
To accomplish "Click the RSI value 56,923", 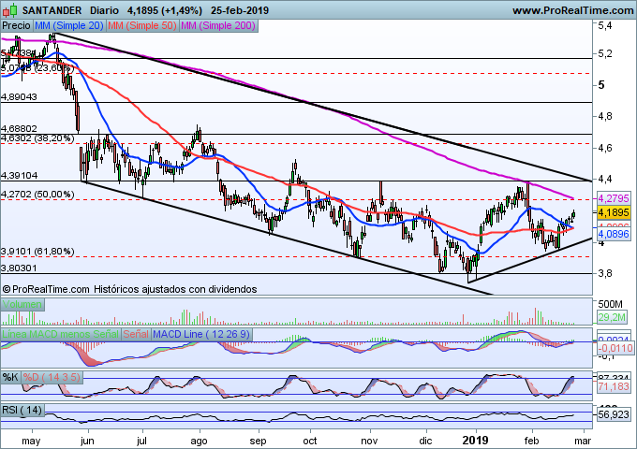I will point(614,414).
